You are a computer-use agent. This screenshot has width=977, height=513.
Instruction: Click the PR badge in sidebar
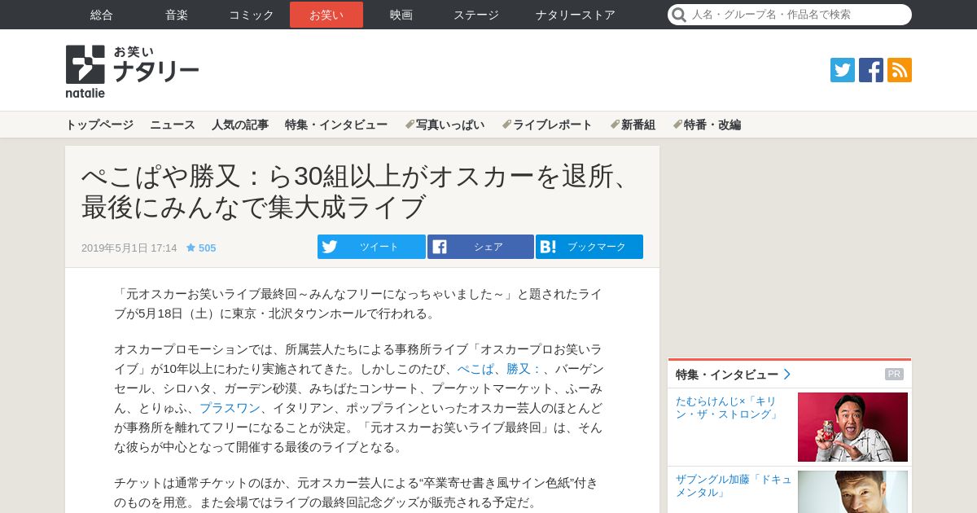point(894,375)
